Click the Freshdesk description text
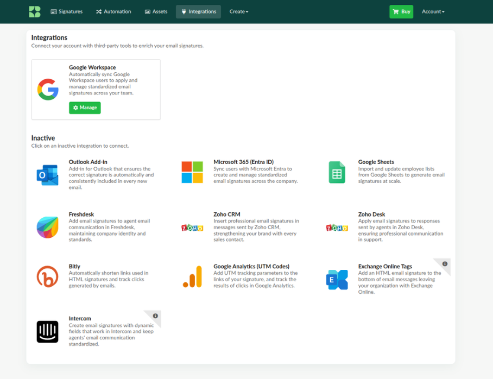 click(x=110, y=230)
